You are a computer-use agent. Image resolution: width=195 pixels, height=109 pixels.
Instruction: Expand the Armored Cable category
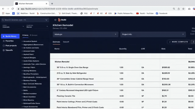[28, 51]
